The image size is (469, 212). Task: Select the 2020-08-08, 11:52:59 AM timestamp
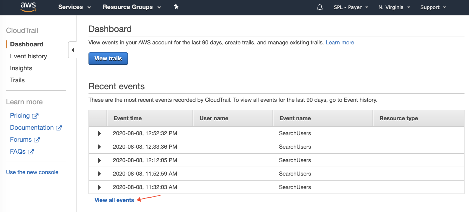point(145,174)
